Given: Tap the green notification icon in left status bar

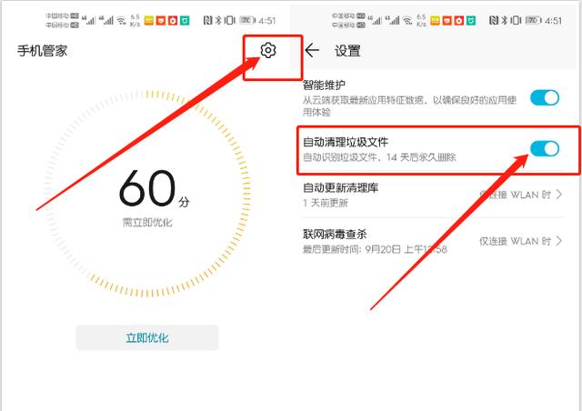Looking at the screenshot, I should tap(185, 20).
